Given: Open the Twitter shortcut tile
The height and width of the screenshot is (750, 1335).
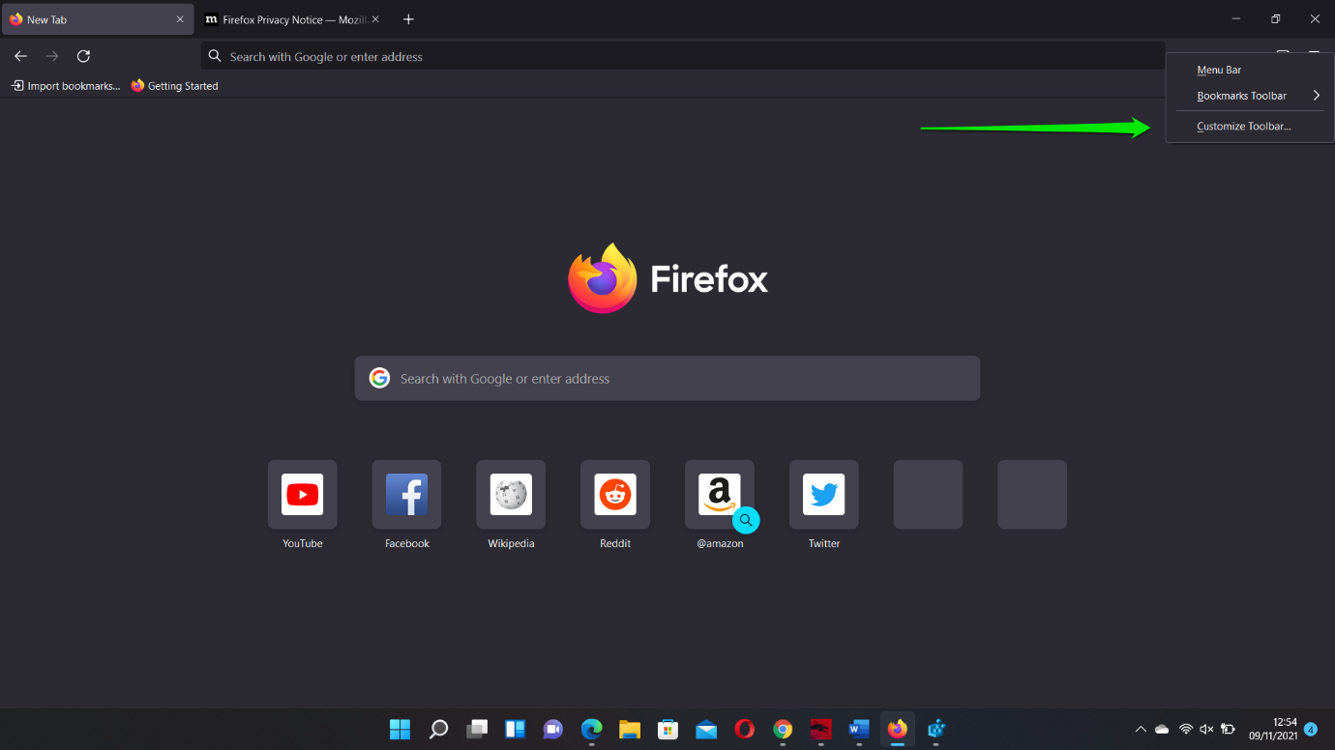Looking at the screenshot, I should (823, 494).
